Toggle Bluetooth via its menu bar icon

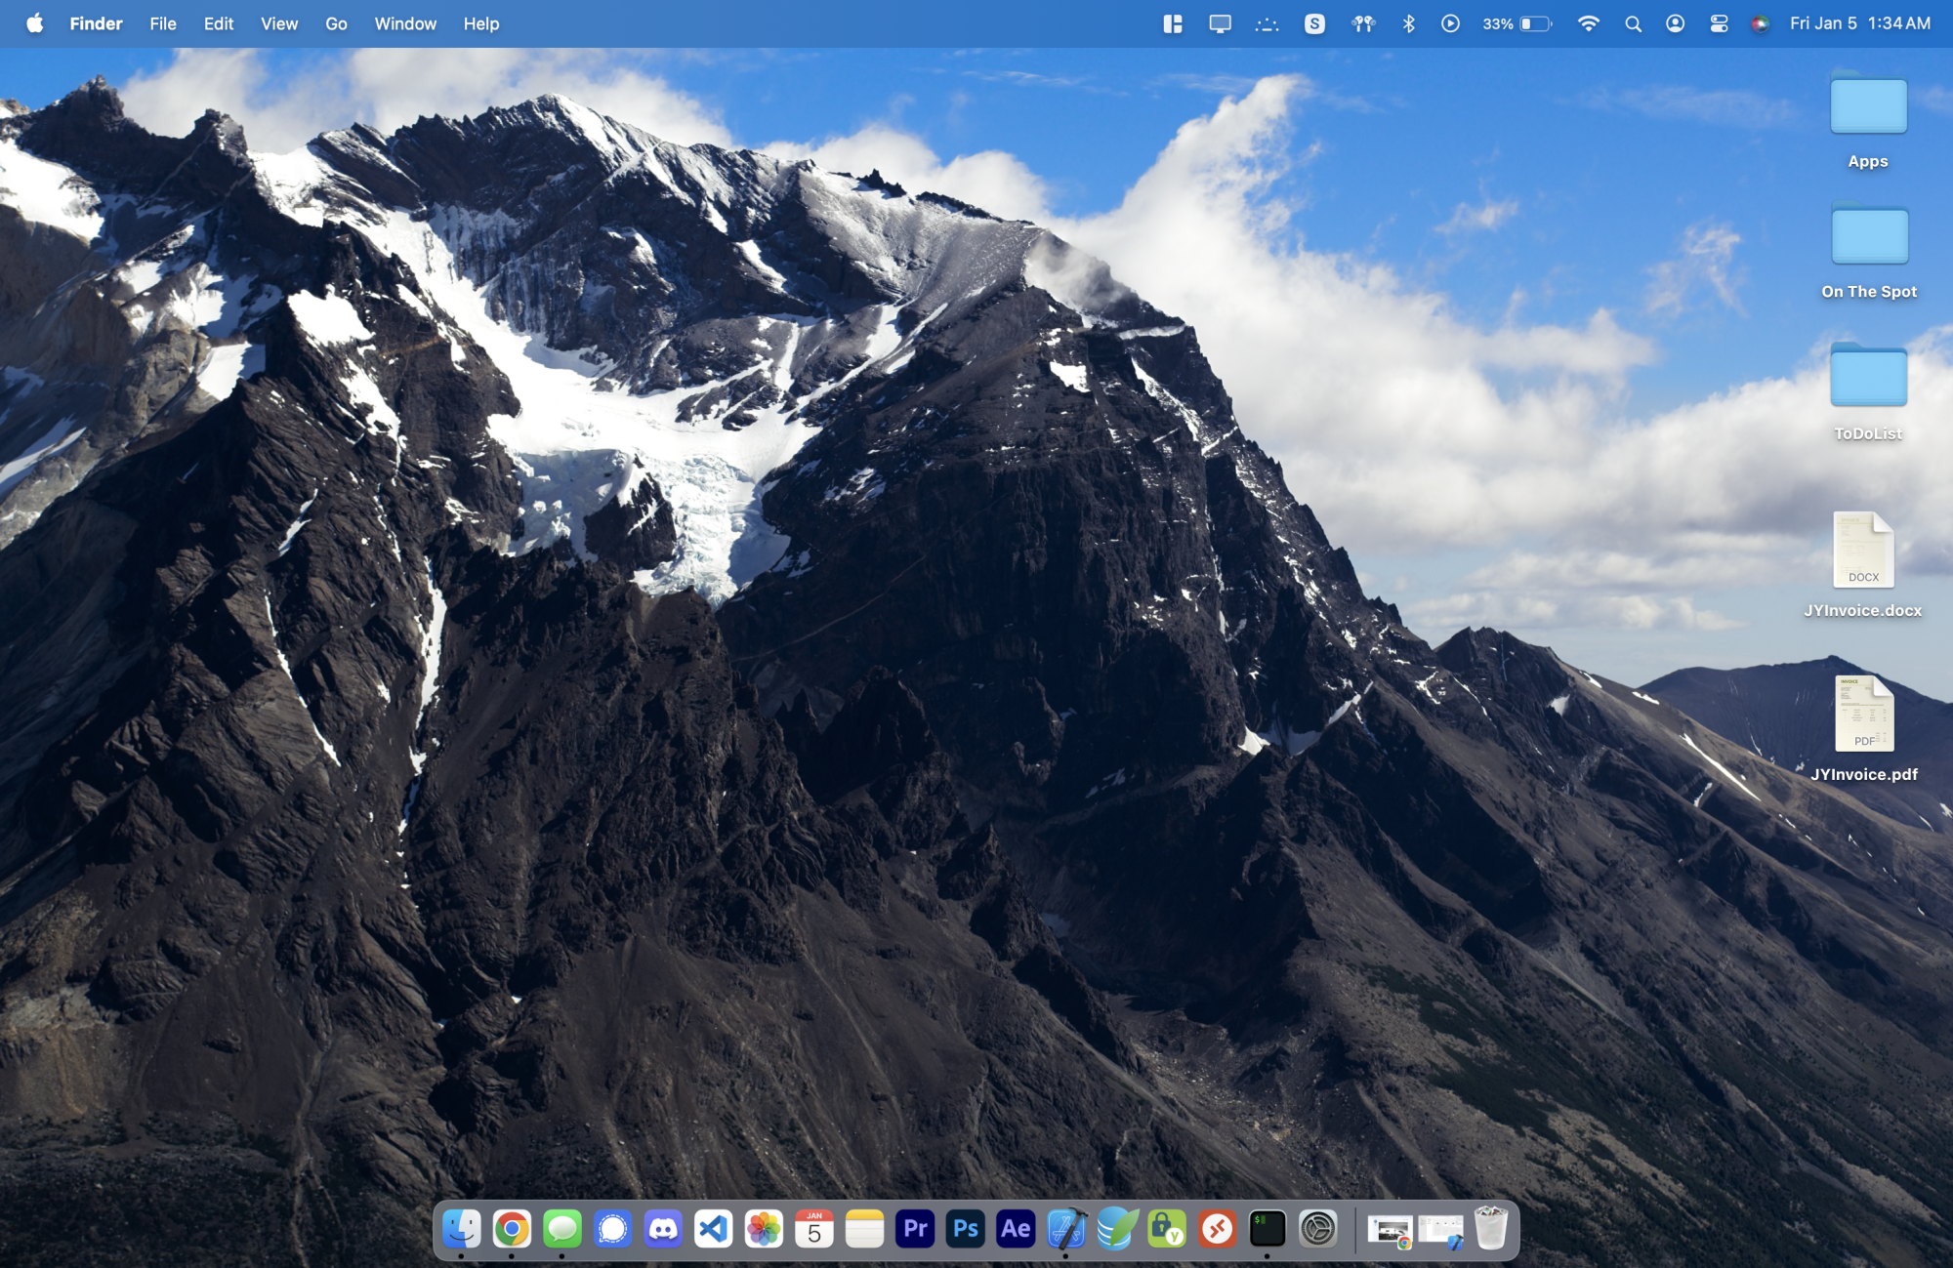(x=1410, y=22)
